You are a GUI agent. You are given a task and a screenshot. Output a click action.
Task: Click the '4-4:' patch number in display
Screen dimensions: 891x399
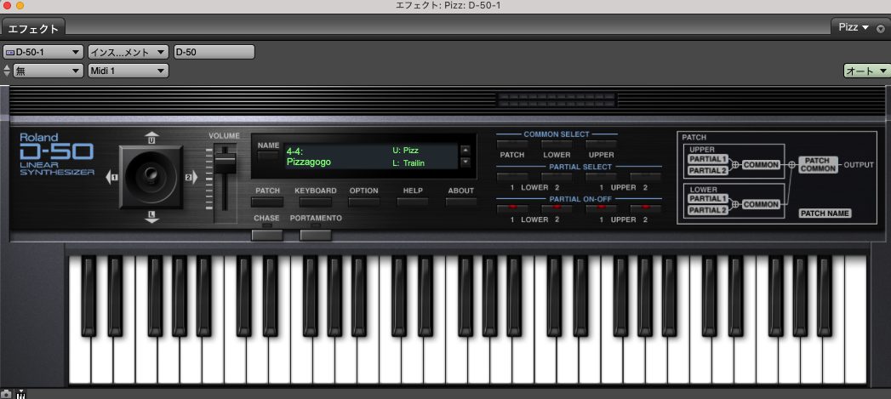295,151
